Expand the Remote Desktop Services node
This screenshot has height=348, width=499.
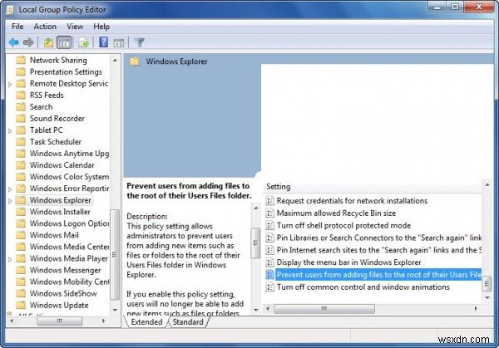[x=10, y=85]
